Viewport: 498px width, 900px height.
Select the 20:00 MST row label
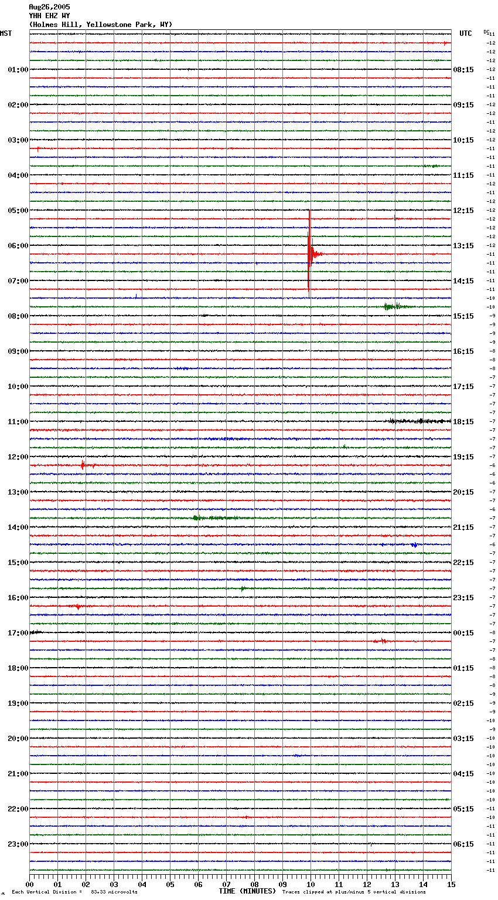point(18,739)
